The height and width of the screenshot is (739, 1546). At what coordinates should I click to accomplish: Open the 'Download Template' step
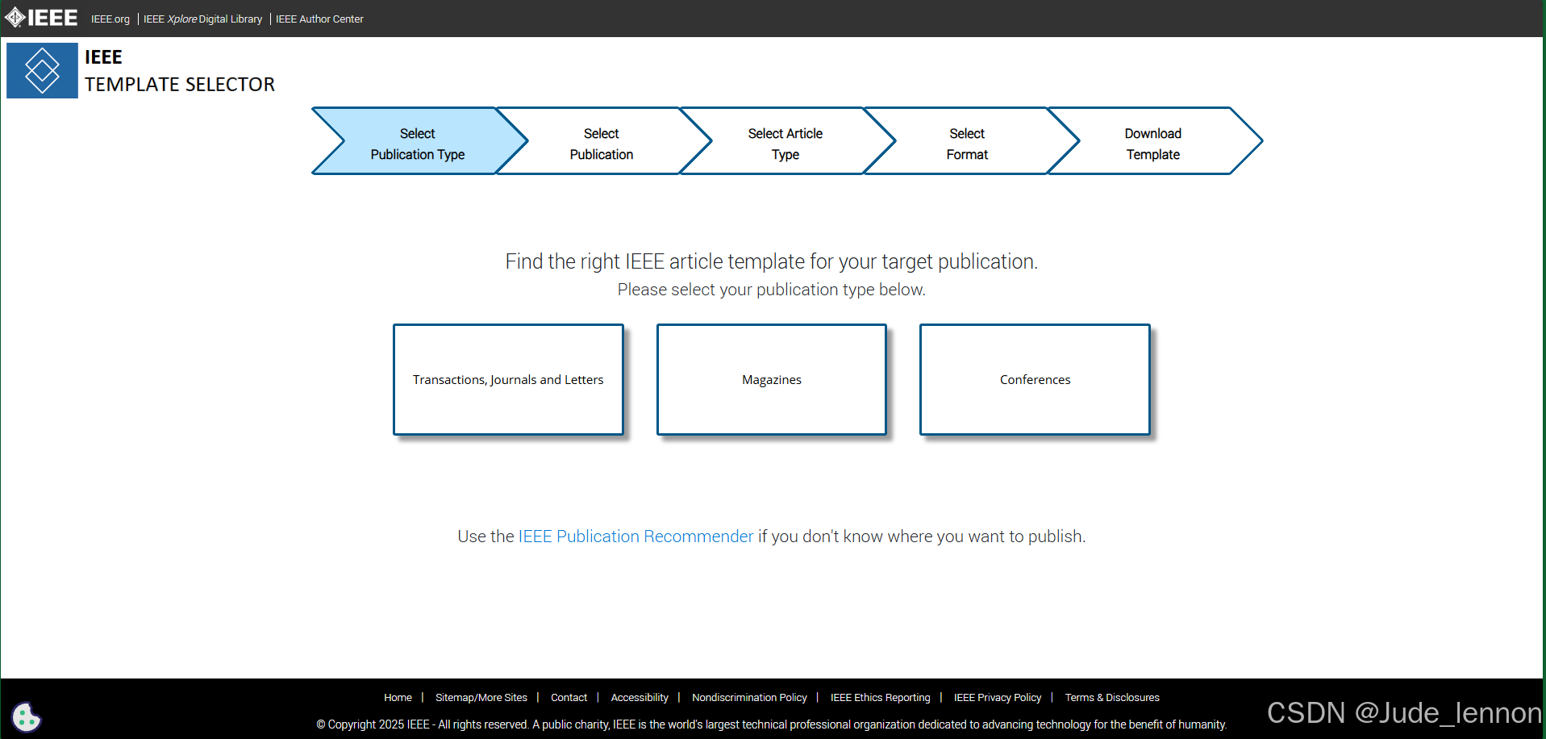(1152, 143)
